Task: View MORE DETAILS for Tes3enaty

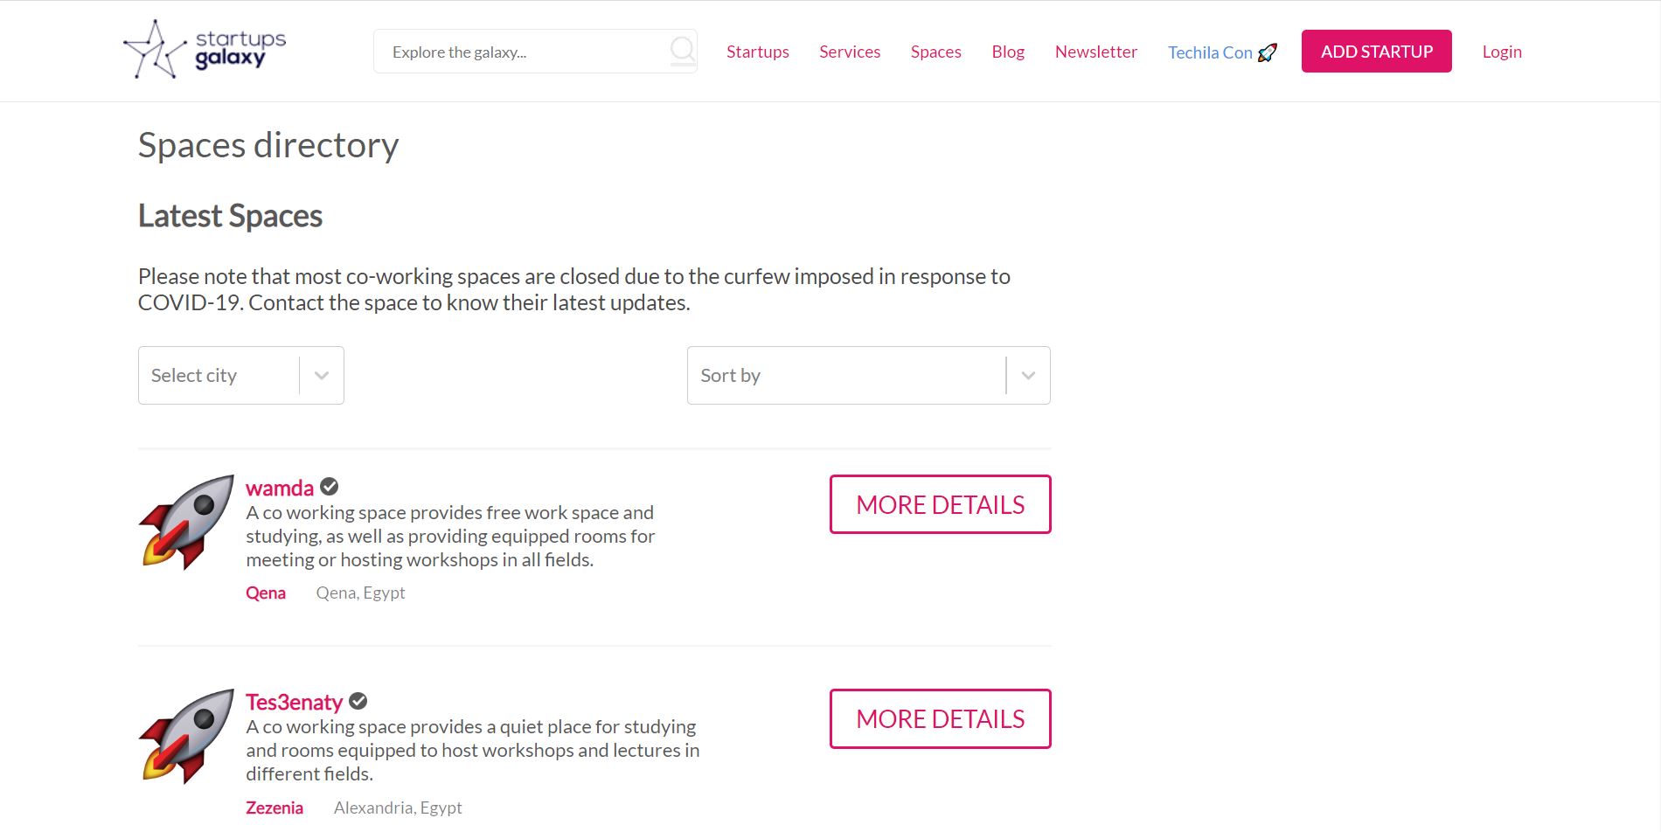Action: (940, 718)
